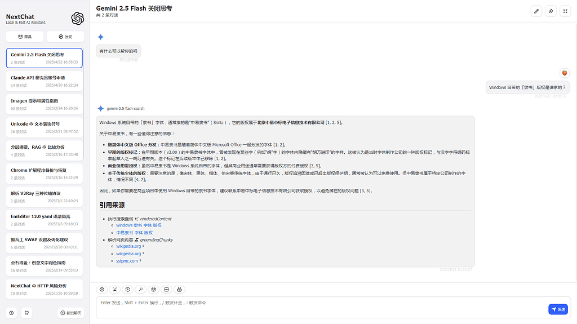Open the '点石成金：创意文字润色指南' conversation
Image resolution: width=577 pixels, height=324 pixels.
point(44,266)
